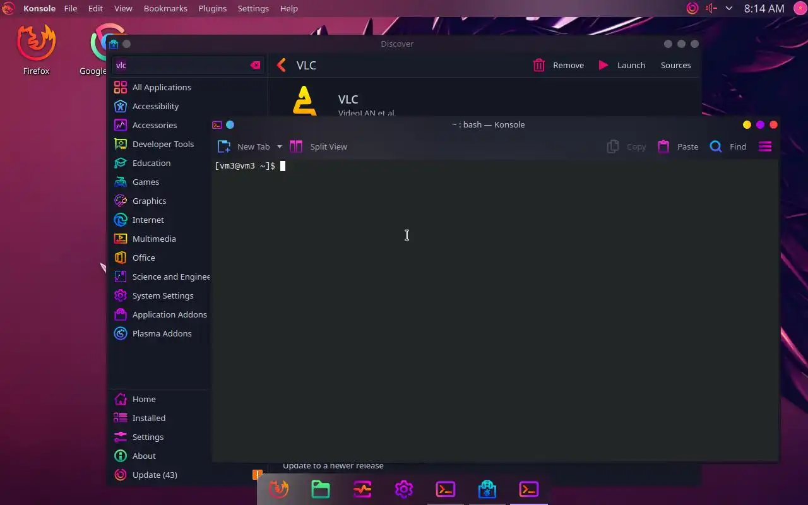Screen dimensions: 808x505
Task: Open New Tab in Konsole toolbar
Action: click(x=244, y=146)
